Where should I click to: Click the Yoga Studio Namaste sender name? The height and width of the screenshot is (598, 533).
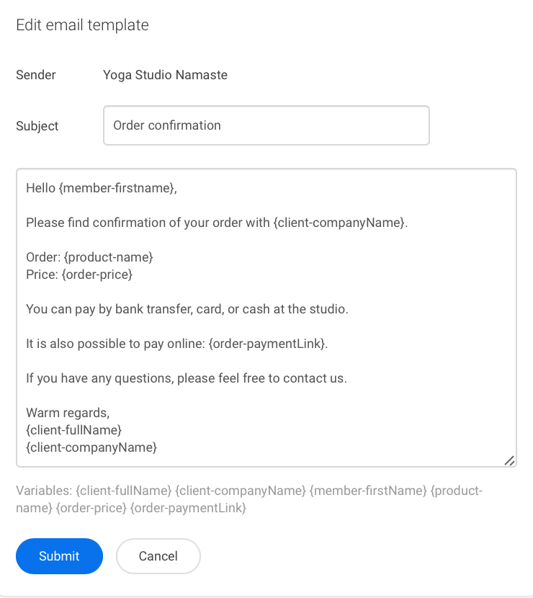[165, 75]
